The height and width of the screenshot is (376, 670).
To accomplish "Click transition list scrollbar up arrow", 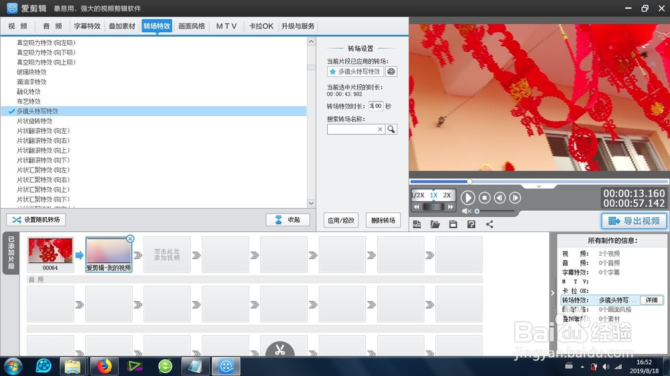I will tap(311, 41).
